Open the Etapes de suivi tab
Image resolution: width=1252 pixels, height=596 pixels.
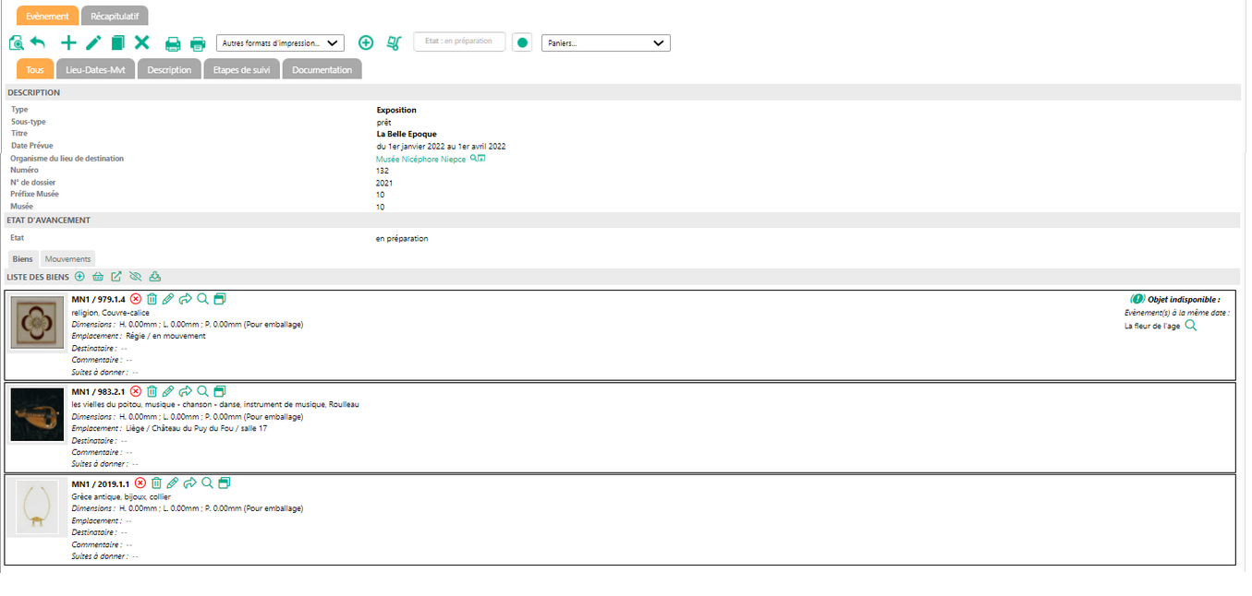point(241,70)
